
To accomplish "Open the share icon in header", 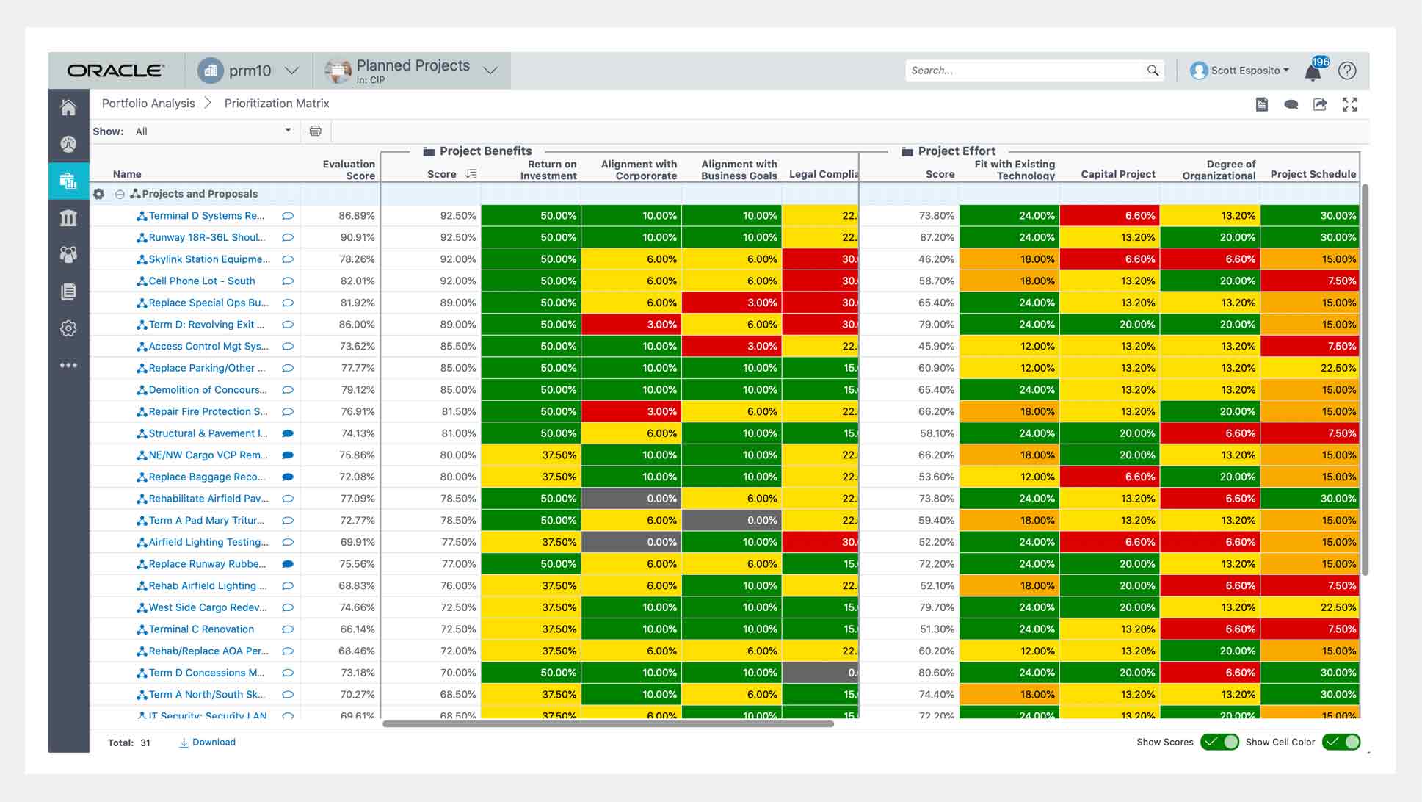I will [x=1320, y=104].
